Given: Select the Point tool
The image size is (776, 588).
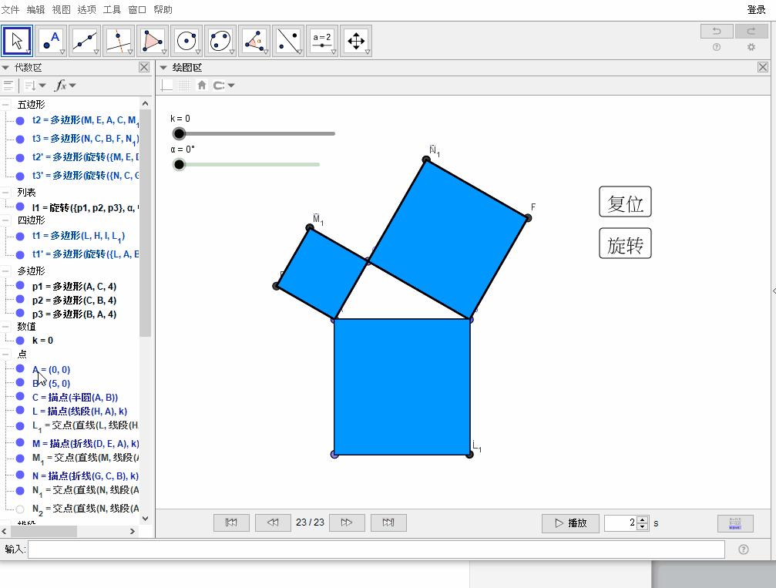Looking at the screenshot, I should (x=51, y=41).
